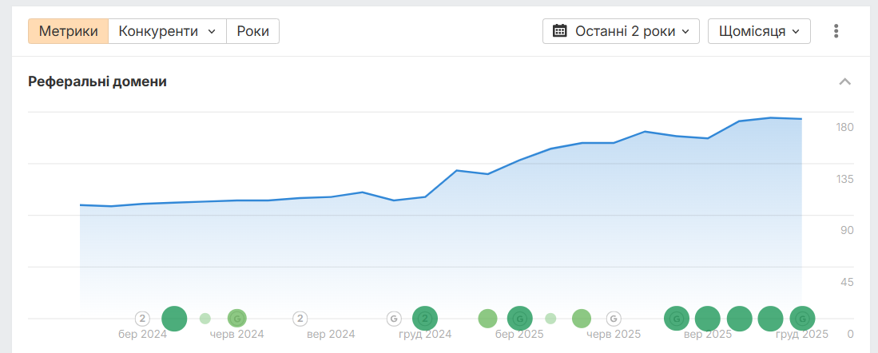Switch to the Роки tab
This screenshot has height=353, width=878.
(x=252, y=31)
